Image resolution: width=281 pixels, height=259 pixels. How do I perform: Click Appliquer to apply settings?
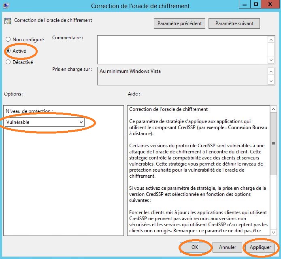(x=260, y=247)
